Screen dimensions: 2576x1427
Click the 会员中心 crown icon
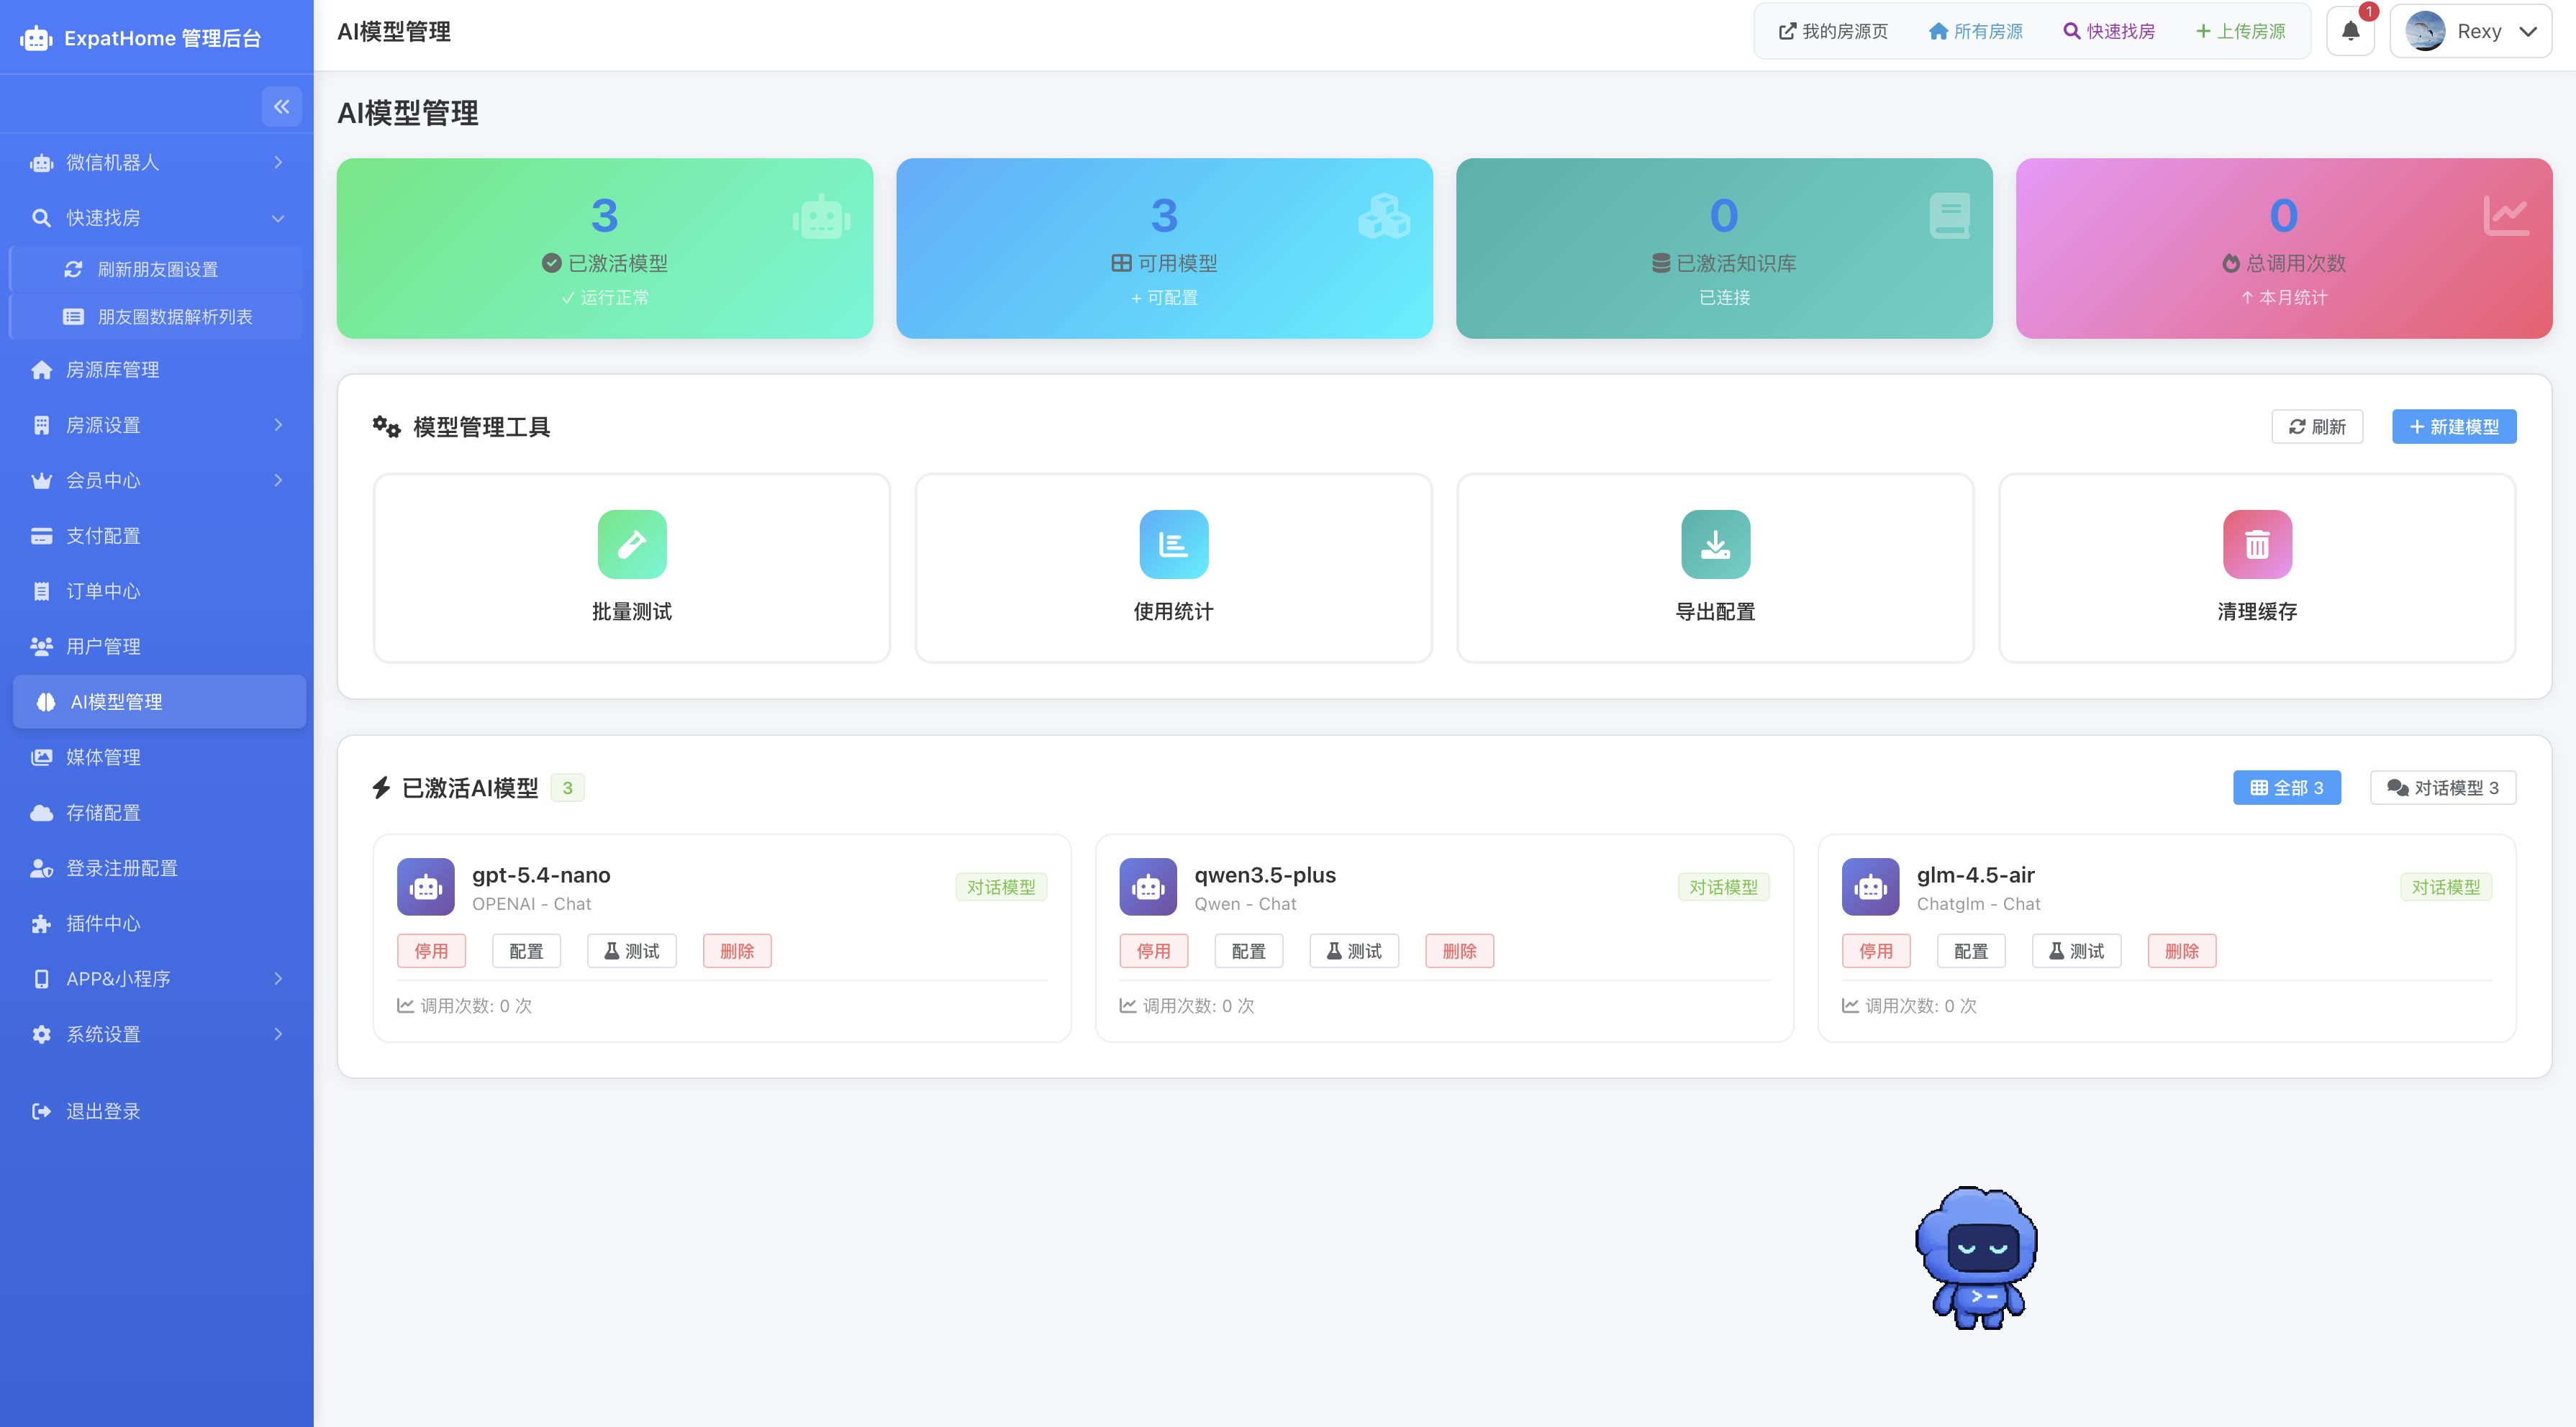pos(41,480)
